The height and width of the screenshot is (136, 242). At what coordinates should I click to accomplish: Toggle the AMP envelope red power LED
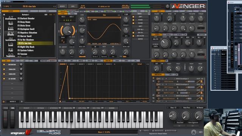[x=205, y=31]
